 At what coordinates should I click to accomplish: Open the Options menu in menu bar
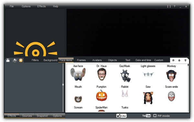pos(26,6)
